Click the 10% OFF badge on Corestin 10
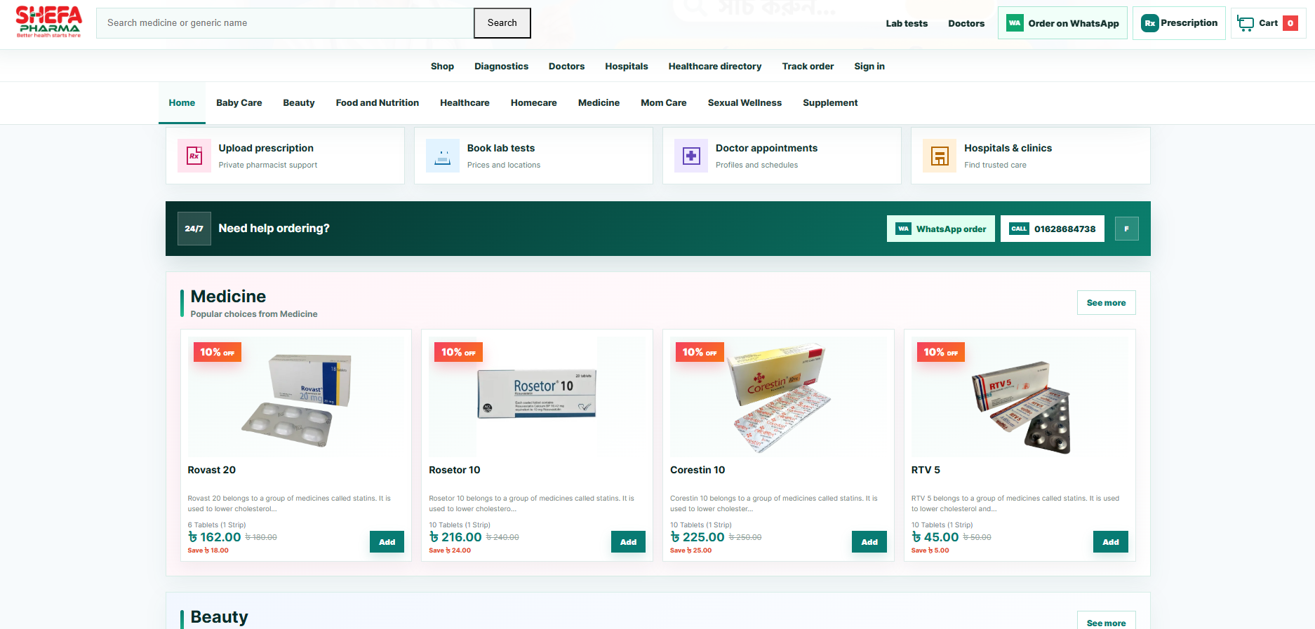Screen dimensions: 1315x629 coord(700,352)
